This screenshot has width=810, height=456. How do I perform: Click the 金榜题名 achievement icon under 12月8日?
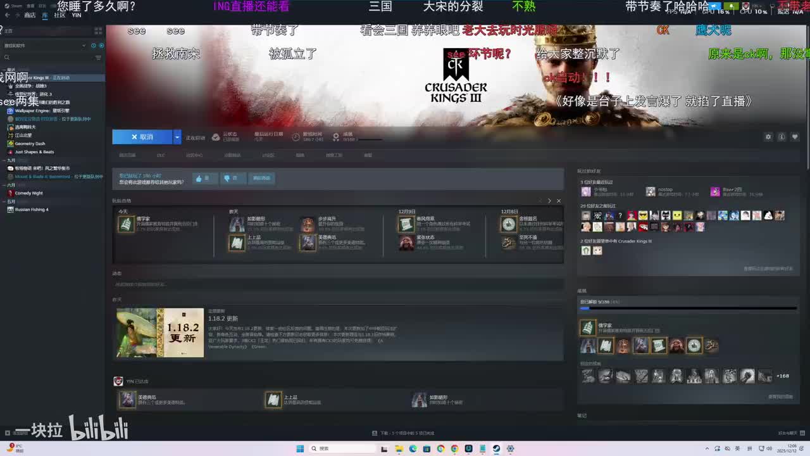click(x=508, y=224)
